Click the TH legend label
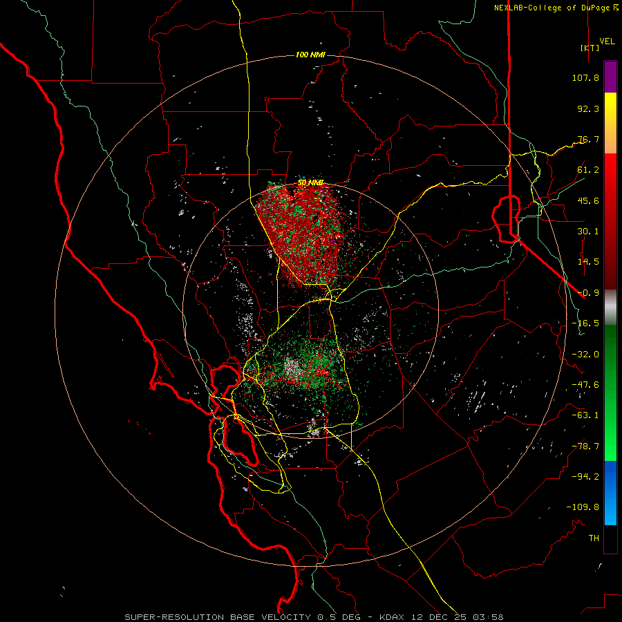The width and height of the screenshot is (622, 622). pyautogui.click(x=594, y=538)
